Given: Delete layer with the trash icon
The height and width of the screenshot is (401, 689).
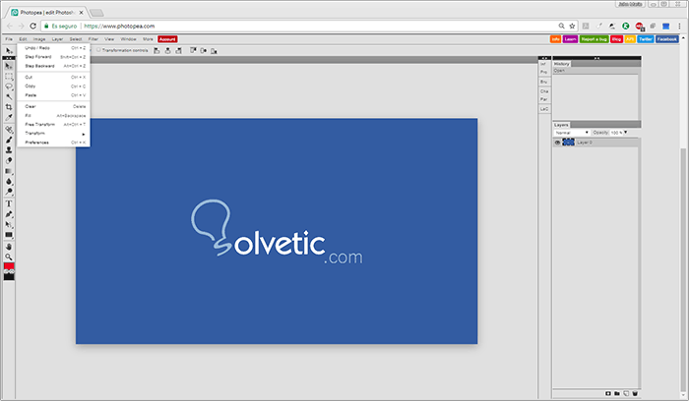Looking at the screenshot, I should tap(635, 393).
